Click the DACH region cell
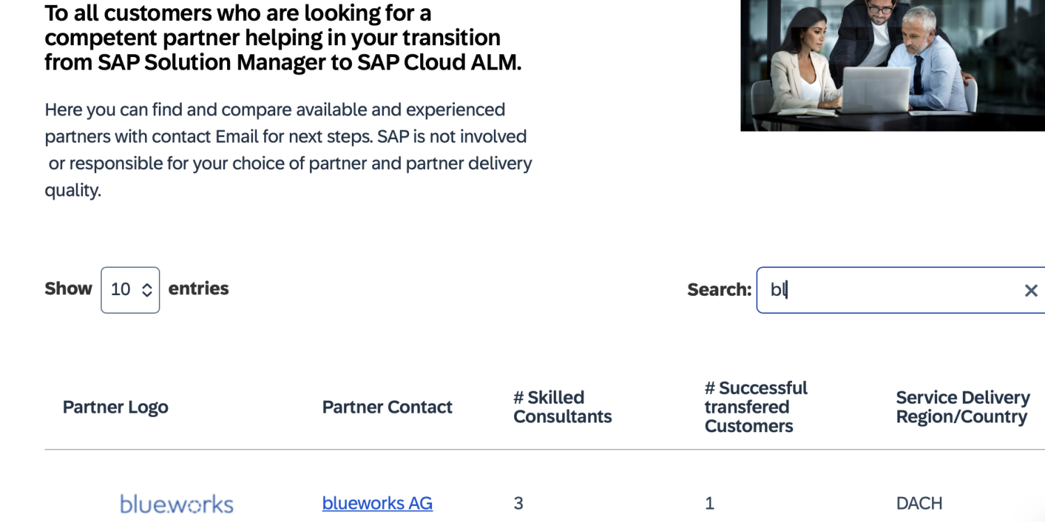The height and width of the screenshot is (522, 1045). click(x=919, y=503)
